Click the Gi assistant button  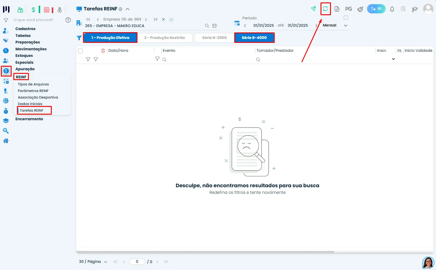[376, 9]
